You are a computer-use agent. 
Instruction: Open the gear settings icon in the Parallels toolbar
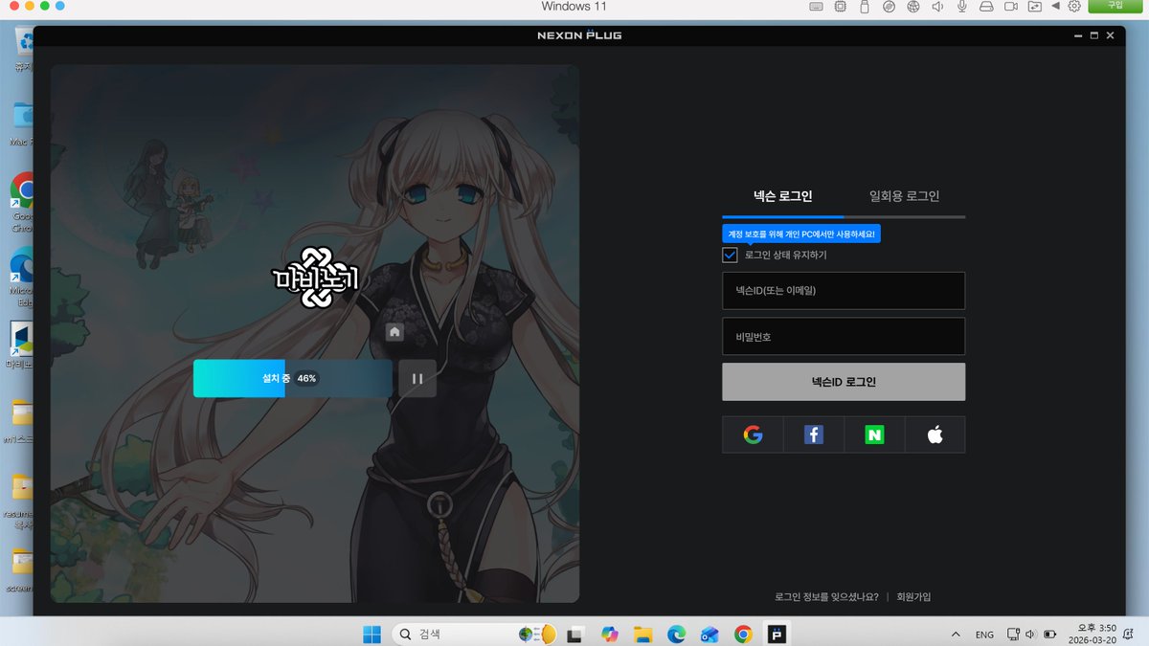(x=1074, y=6)
